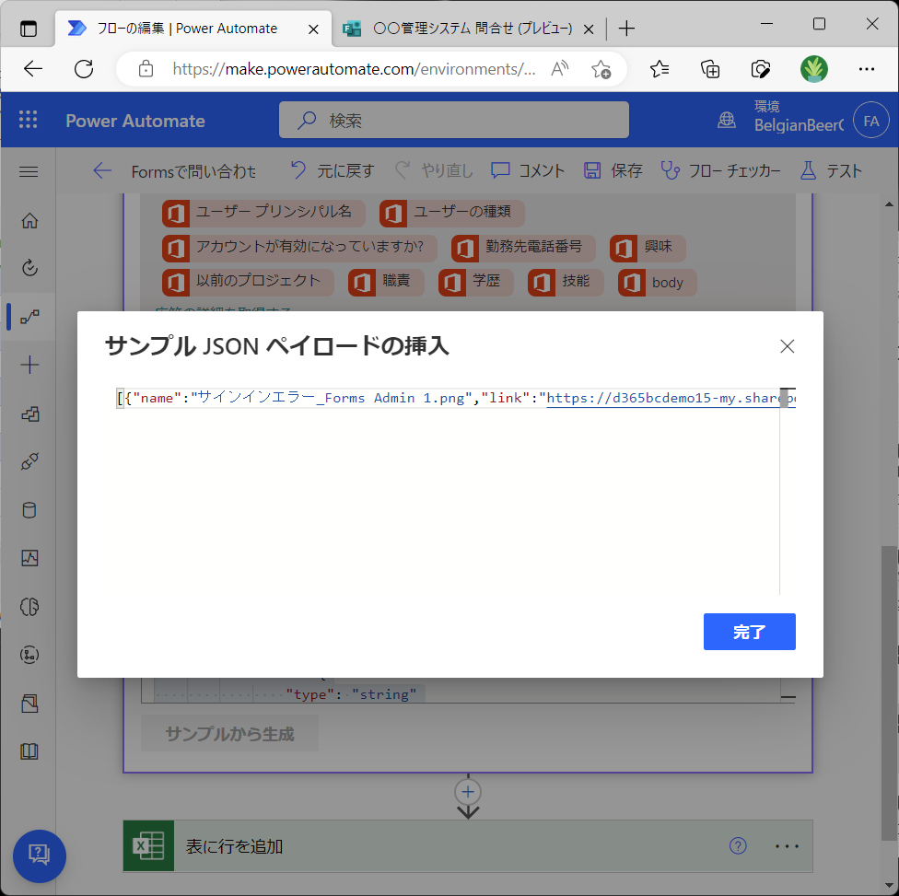Close the サンプル JSON ペイロードの挿入 dialog

coord(787,346)
